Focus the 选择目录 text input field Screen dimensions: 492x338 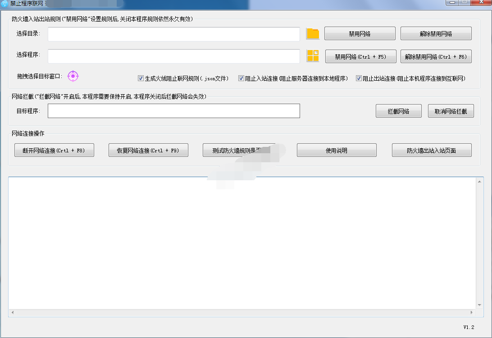point(173,34)
